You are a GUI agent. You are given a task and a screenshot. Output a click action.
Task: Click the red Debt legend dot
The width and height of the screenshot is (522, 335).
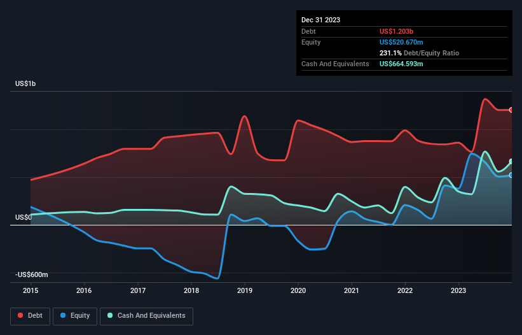[20, 315]
